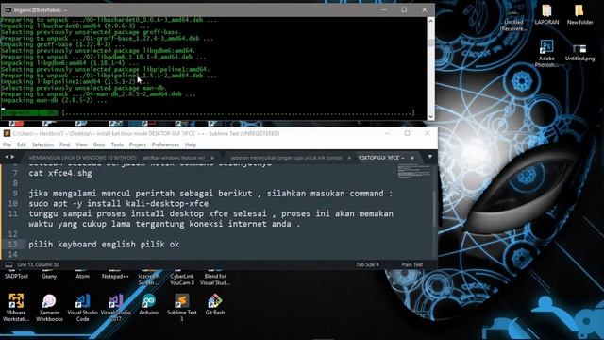Place cursor on line 'cat xfce4.shg'
Image resolution: width=604 pixels, height=340 pixels.
tap(60, 173)
